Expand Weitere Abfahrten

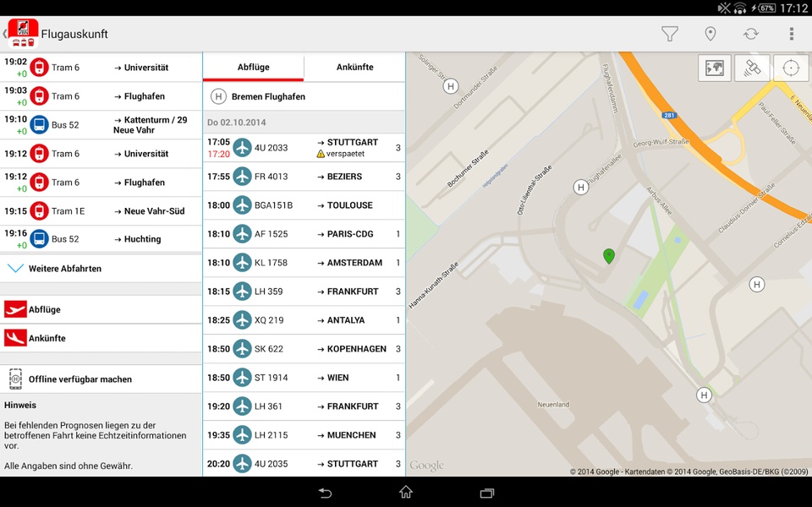[x=101, y=269]
